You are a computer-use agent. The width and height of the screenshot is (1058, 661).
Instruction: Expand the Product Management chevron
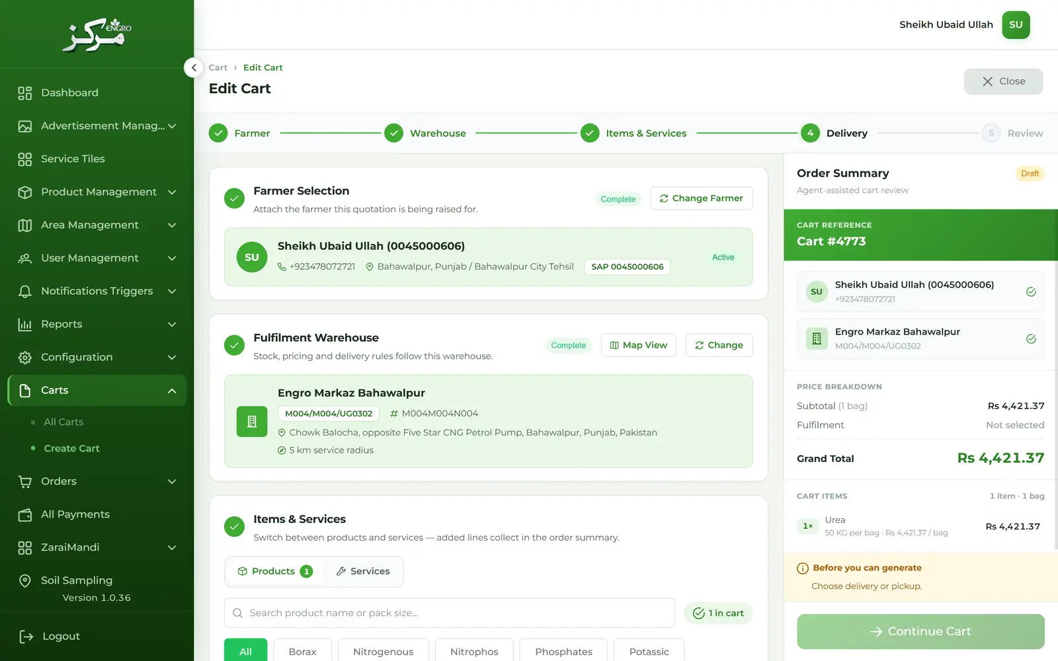(172, 192)
